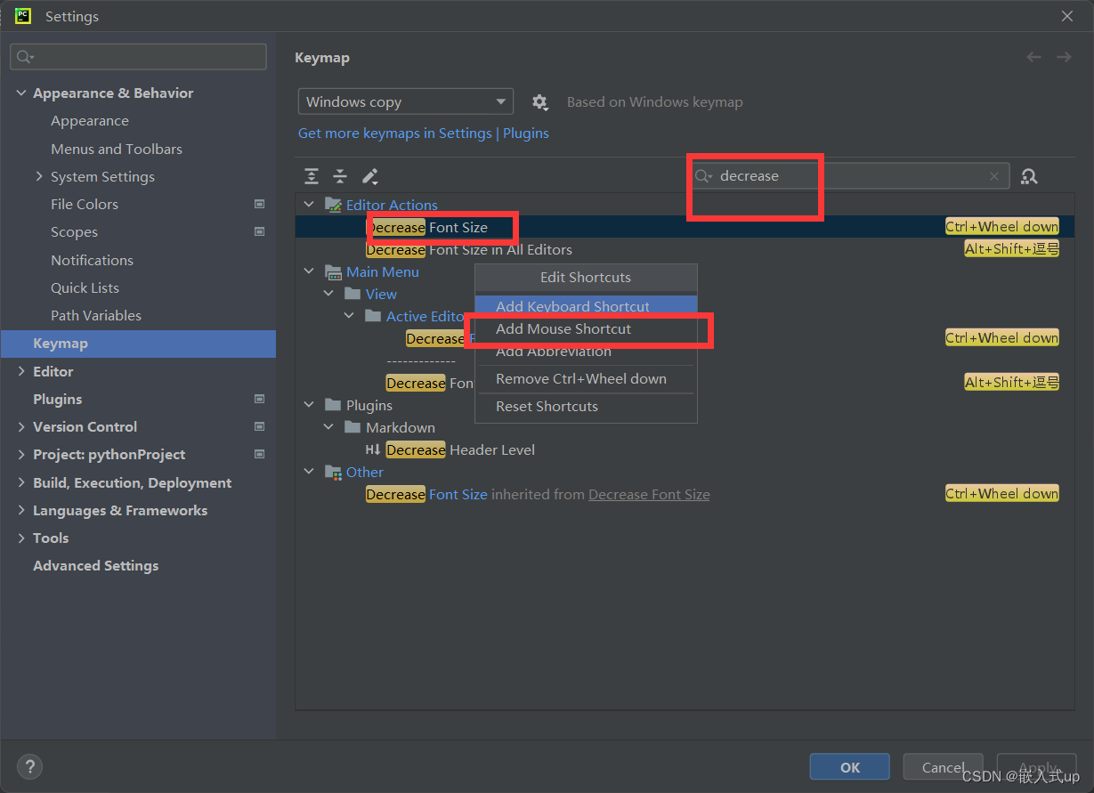Collapse the Markdown subgroup

coord(328,427)
